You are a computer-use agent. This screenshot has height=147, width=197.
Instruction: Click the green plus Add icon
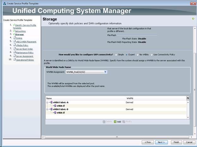tap(115, 122)
